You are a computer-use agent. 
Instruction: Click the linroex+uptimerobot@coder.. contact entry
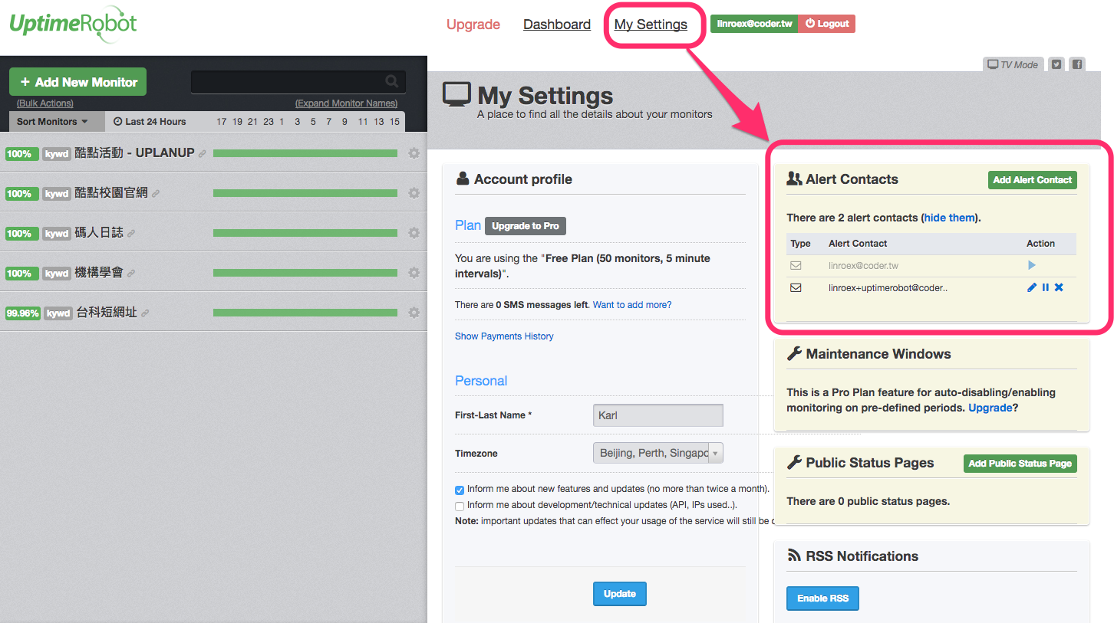pyautogui.click(x=888, y=288)
